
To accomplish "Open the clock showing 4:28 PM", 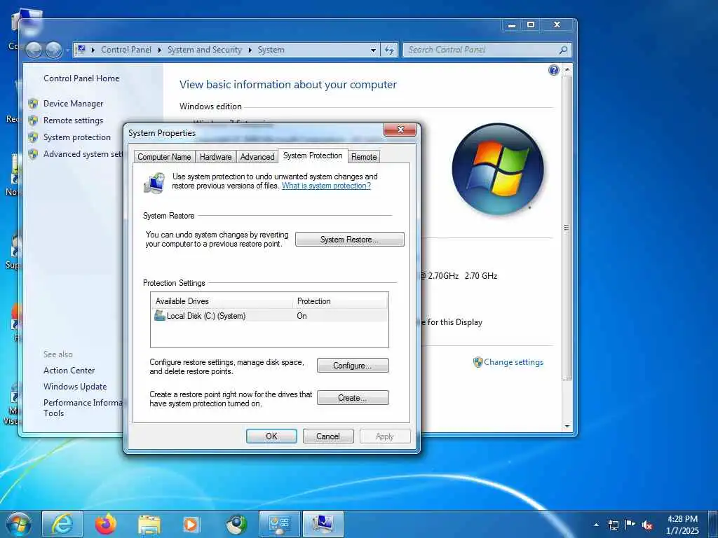I will (682, 525).
